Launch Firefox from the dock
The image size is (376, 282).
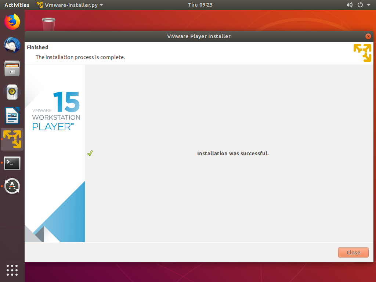point(12,22)
